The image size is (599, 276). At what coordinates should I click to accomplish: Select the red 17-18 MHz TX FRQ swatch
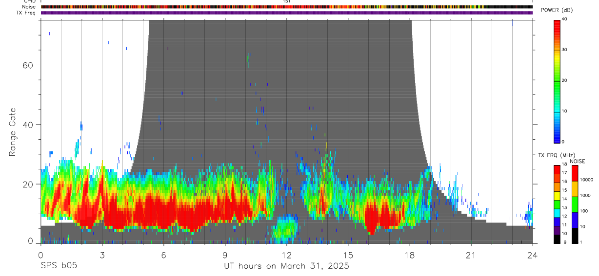pyautogui.click(x=557, y=168)
